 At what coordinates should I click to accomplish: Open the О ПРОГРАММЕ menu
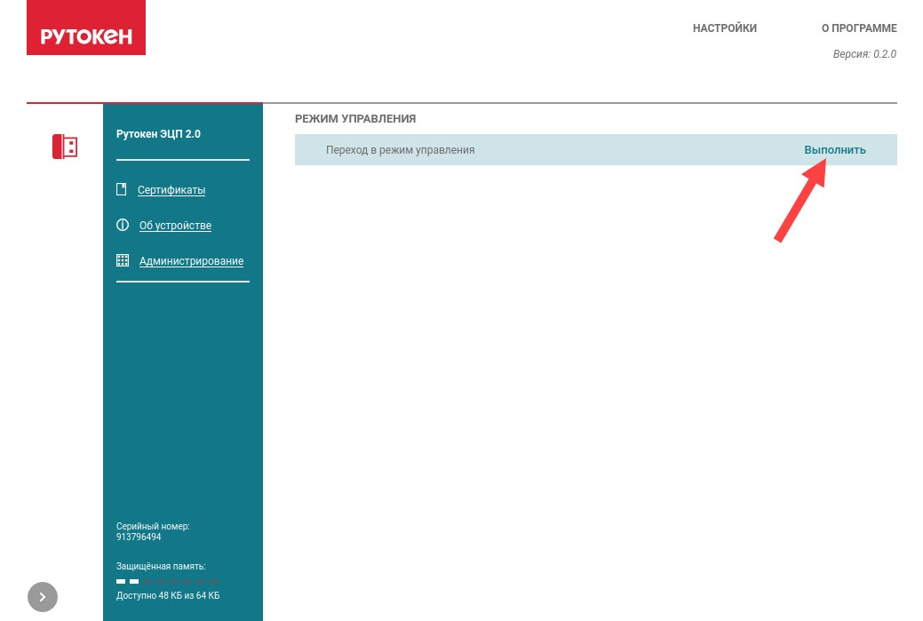[x=859, y=28]
